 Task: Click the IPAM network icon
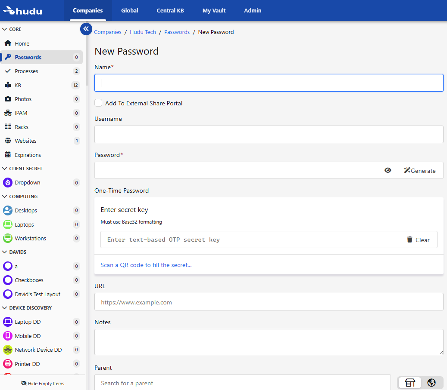[x=8, y=113]
